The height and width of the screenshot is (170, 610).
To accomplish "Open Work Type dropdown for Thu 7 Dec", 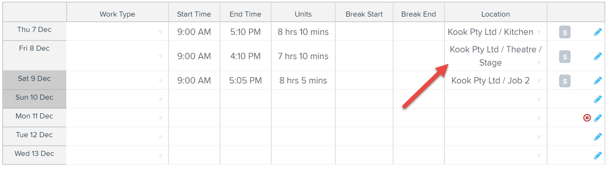I will (x=118, y=32).
